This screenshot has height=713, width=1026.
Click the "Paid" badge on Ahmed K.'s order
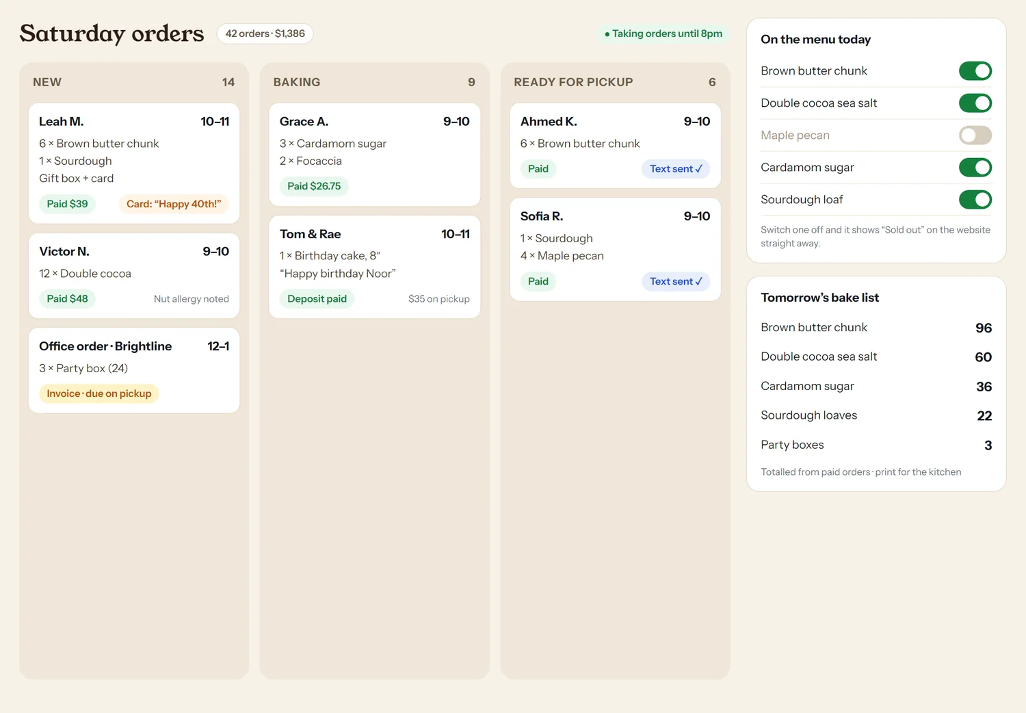coord(538,169)
